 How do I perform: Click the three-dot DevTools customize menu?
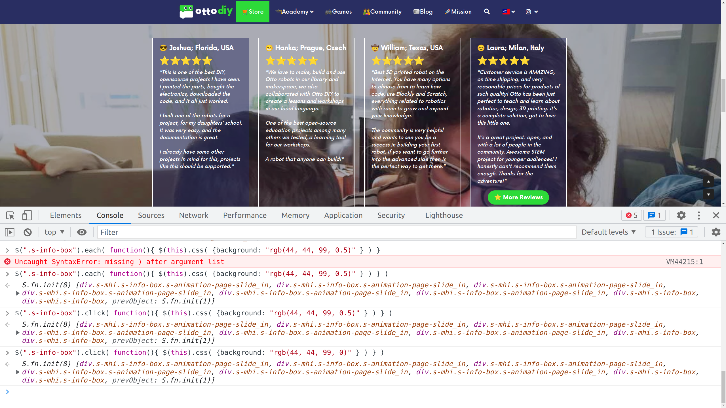699,216
